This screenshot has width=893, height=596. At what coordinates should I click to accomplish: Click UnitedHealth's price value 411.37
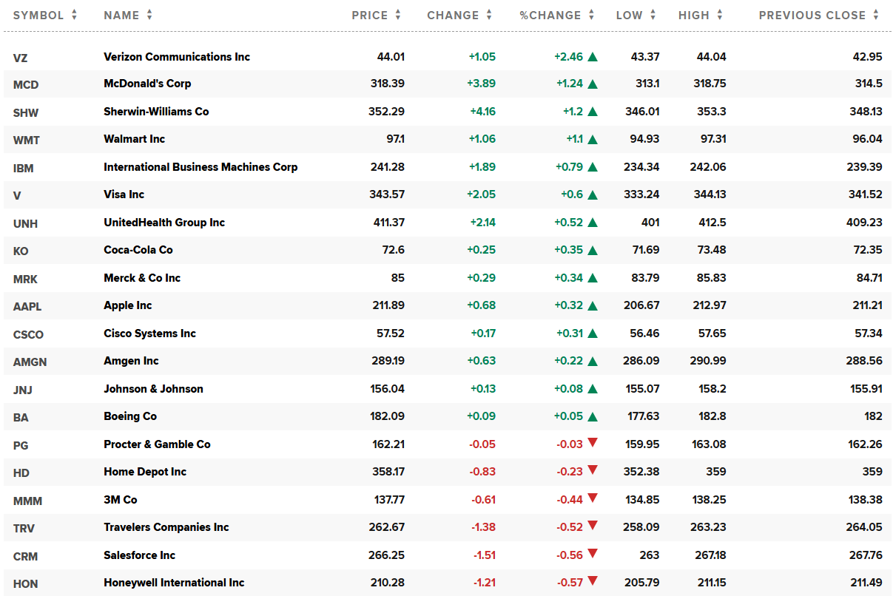tap(388, 223)
